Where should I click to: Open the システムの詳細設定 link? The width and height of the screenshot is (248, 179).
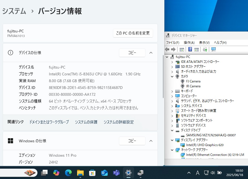(119, 122)
